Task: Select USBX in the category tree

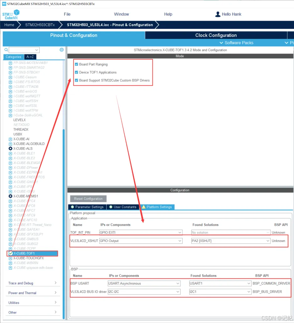Action: pyautogui.click(x=18, y=134)
